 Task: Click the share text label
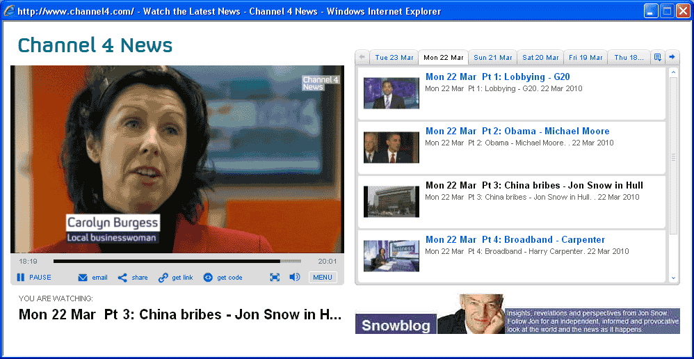click(x=139, y=278)
